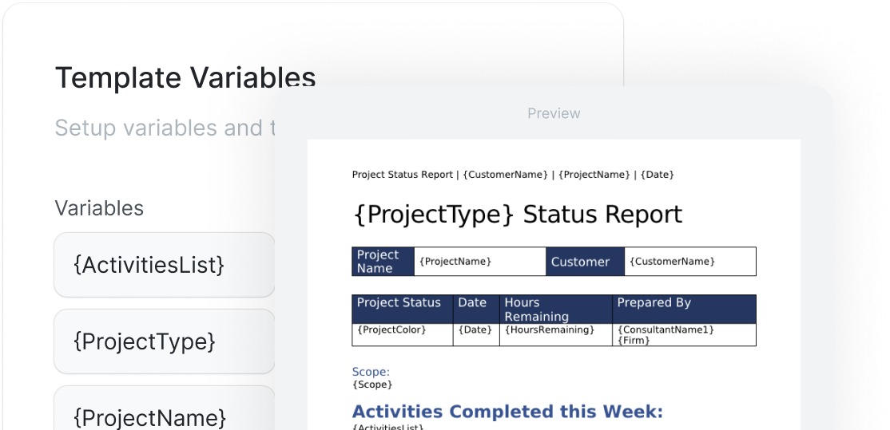Click the Project Name header cell

[x=383, y=262]
